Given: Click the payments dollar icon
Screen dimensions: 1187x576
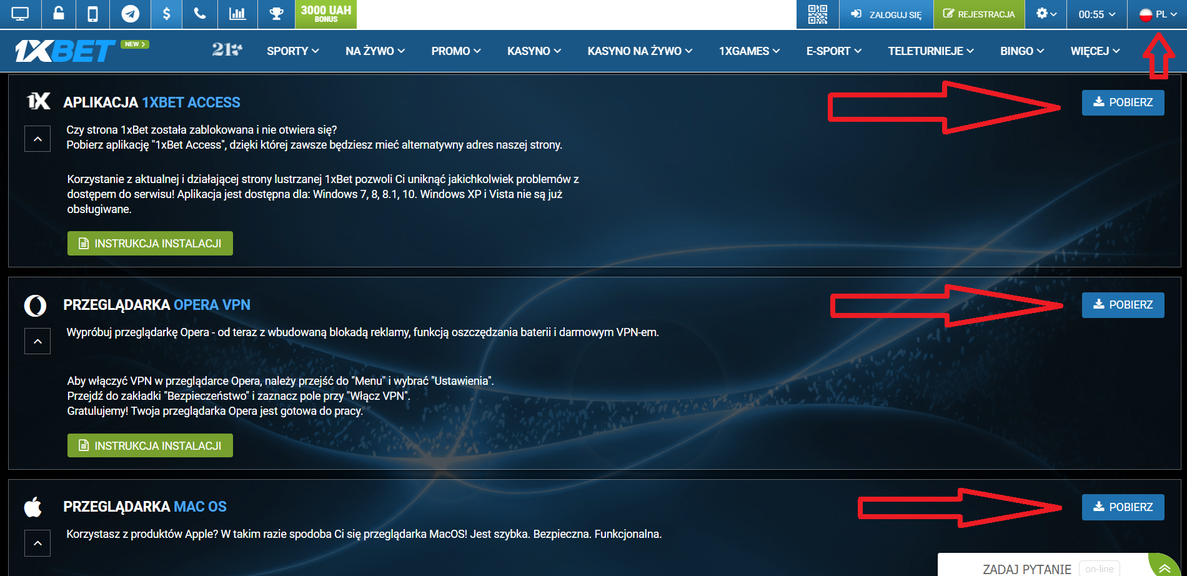Looking at the screenshot, I should point(166,13).
